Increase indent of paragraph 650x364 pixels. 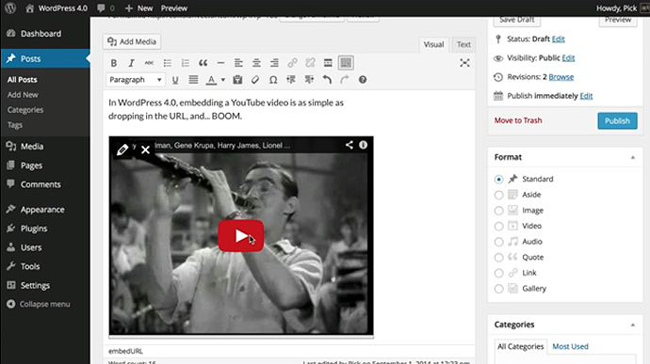309,80
